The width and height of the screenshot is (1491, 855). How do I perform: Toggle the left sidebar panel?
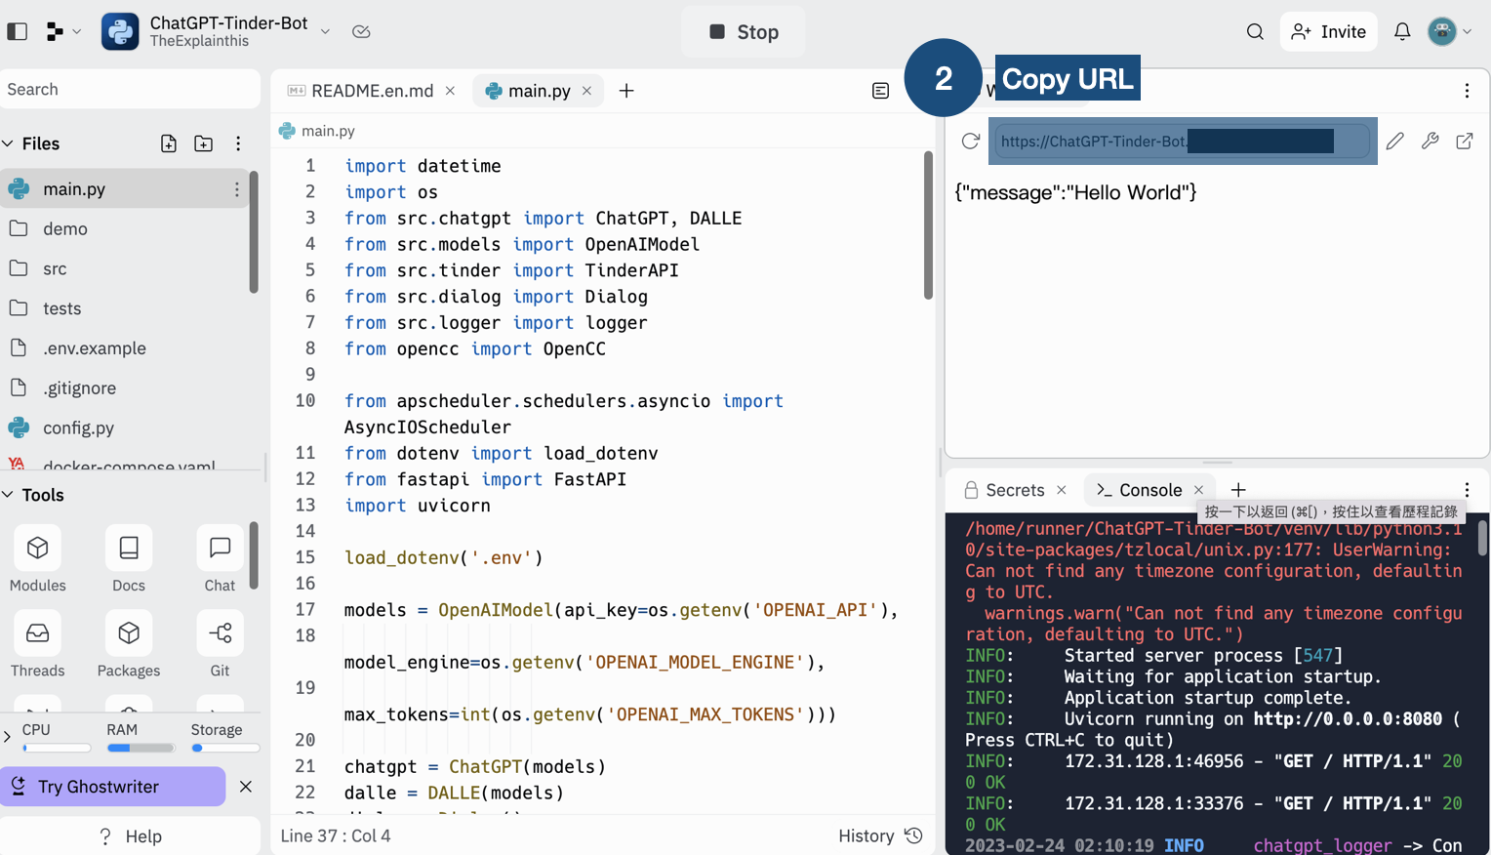point(18,31)
